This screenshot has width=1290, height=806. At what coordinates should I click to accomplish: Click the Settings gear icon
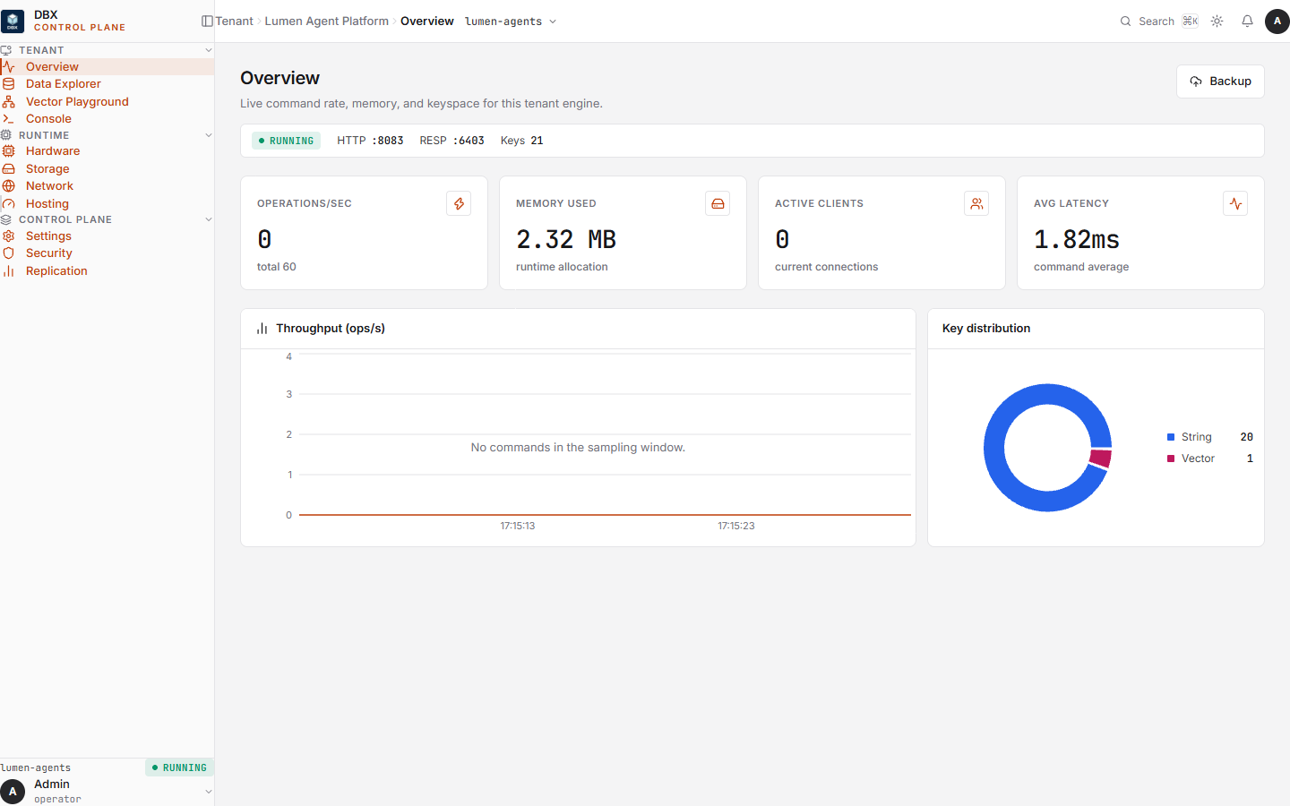point(8,236)
